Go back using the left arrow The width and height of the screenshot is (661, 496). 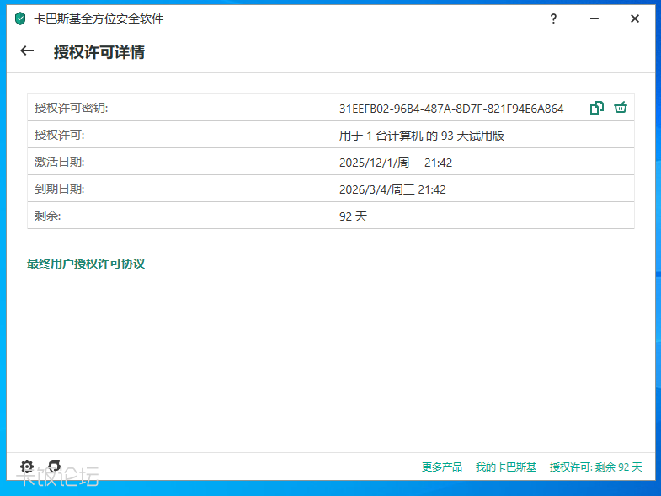[27, 51]
